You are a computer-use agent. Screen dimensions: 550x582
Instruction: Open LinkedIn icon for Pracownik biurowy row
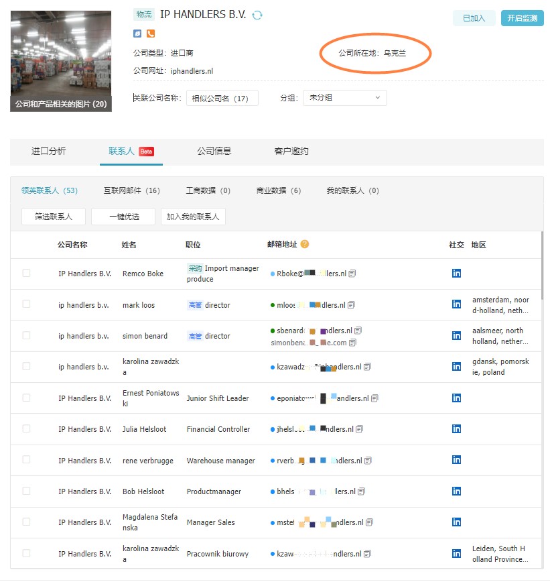pos(456,553)
